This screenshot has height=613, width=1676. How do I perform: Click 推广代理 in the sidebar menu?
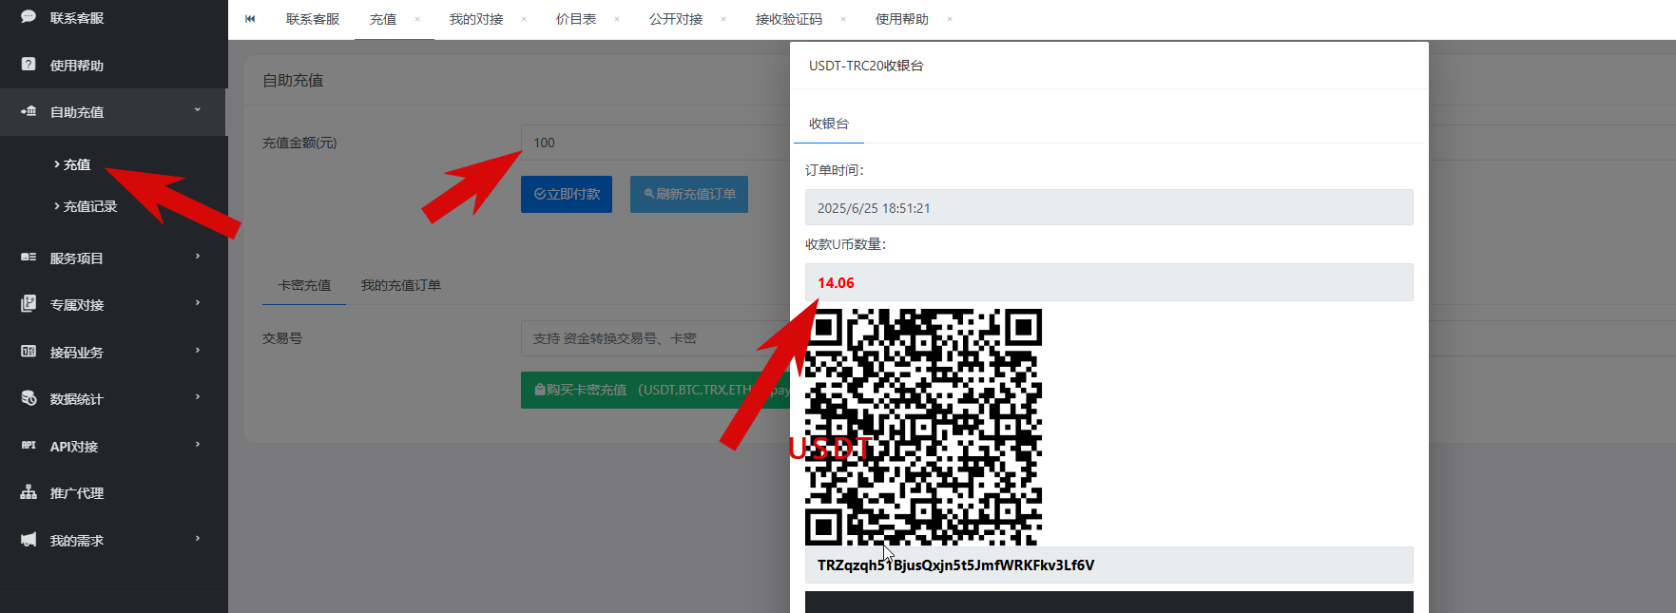pos(77,493)
